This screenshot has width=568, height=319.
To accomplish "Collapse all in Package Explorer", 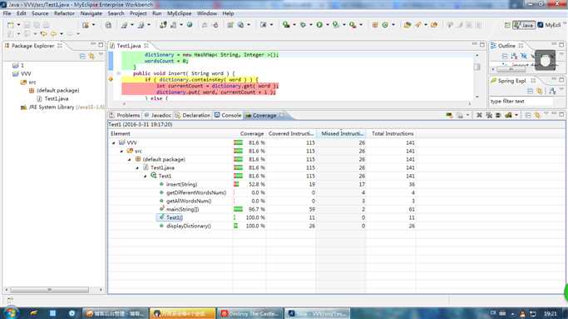I will pos(82,57).
